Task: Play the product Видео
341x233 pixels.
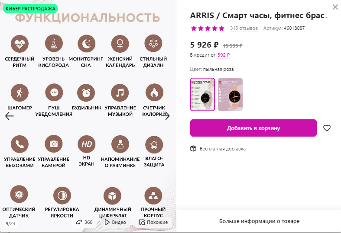Action: [x=116, y=222]
